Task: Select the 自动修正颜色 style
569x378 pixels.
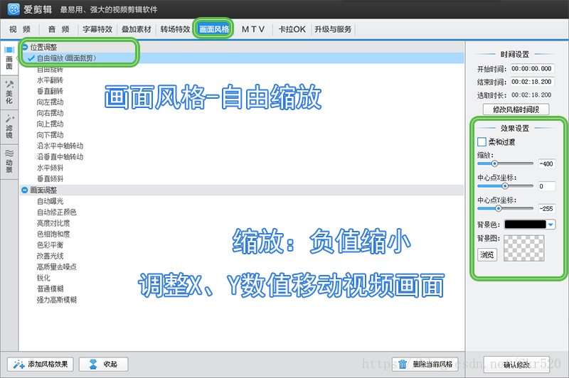Action: (x=57, y=212)
